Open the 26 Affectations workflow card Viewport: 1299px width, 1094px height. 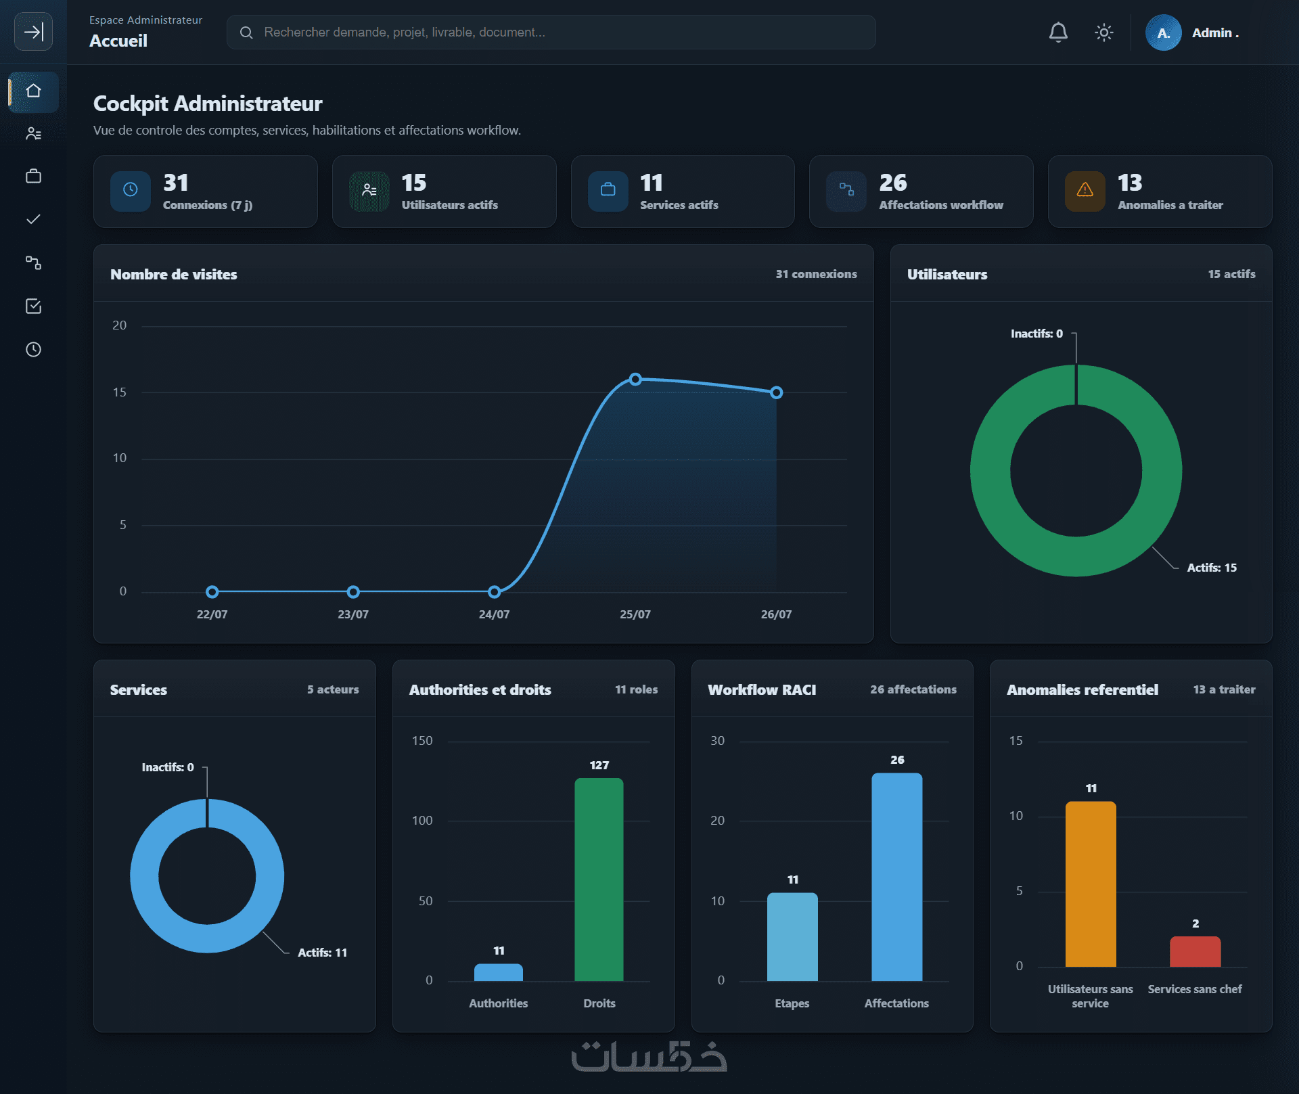[921, 191]
